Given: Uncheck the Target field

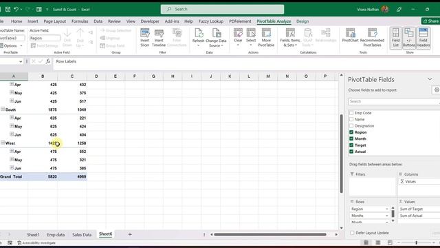Looking at the screenshot, I should (x=351, y=145).
